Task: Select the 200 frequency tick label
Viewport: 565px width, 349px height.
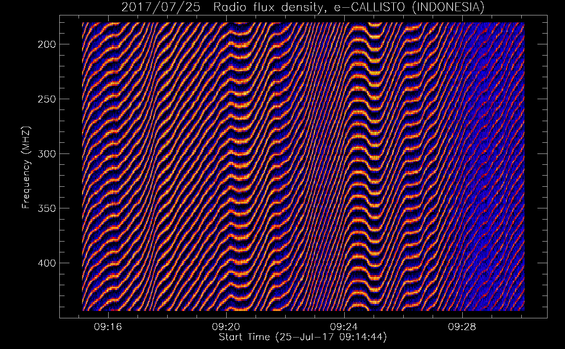Action: click(46, 44)
